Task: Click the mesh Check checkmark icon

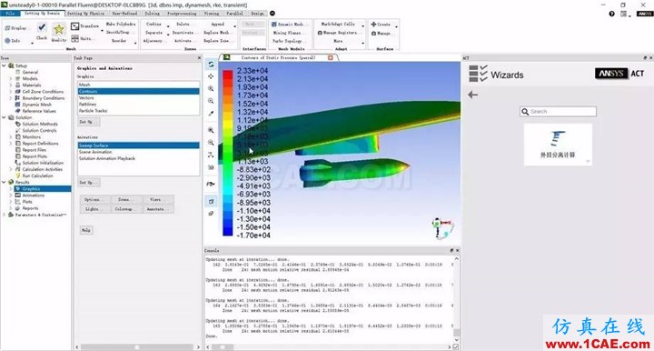Action: 42,28
